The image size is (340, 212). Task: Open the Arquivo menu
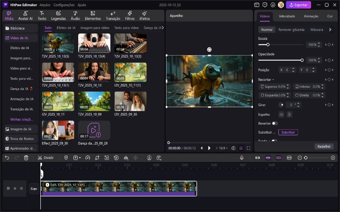tap(45, 5)
